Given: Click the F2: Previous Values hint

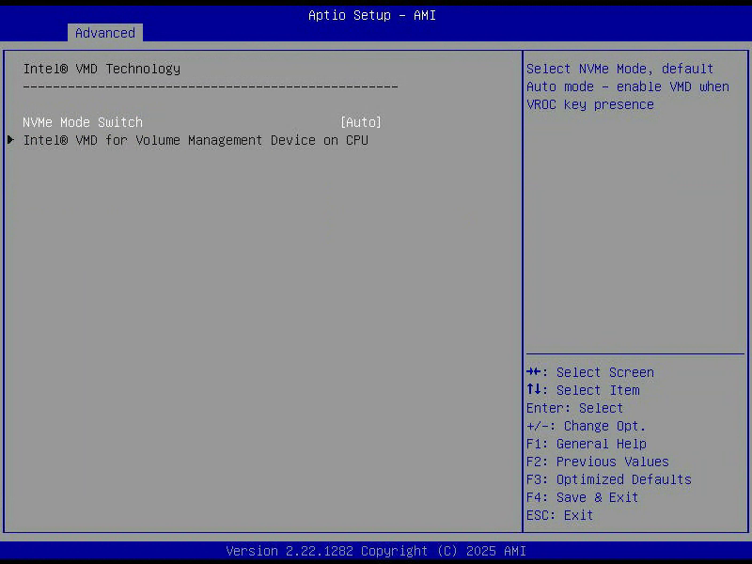Looking at the screenshot, I should (598, 462).
